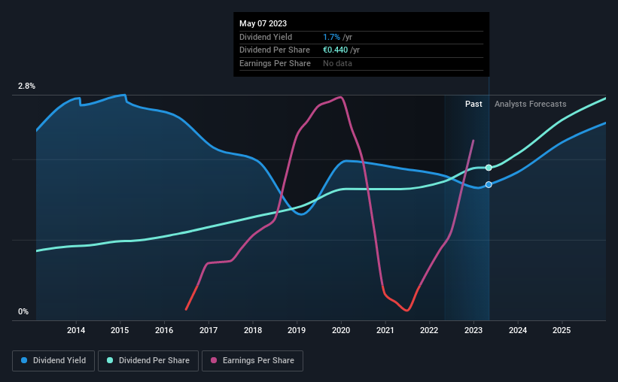
Task: Click the teal Dividend Per Share legend dot
Action: (x=110, y=360)
